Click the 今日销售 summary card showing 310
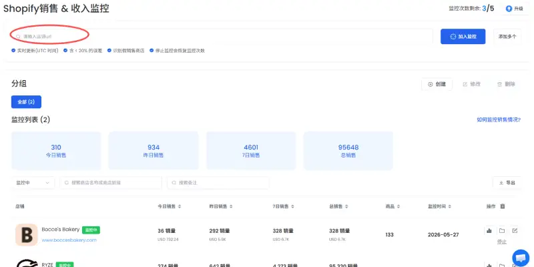 [x=56, y=151]
